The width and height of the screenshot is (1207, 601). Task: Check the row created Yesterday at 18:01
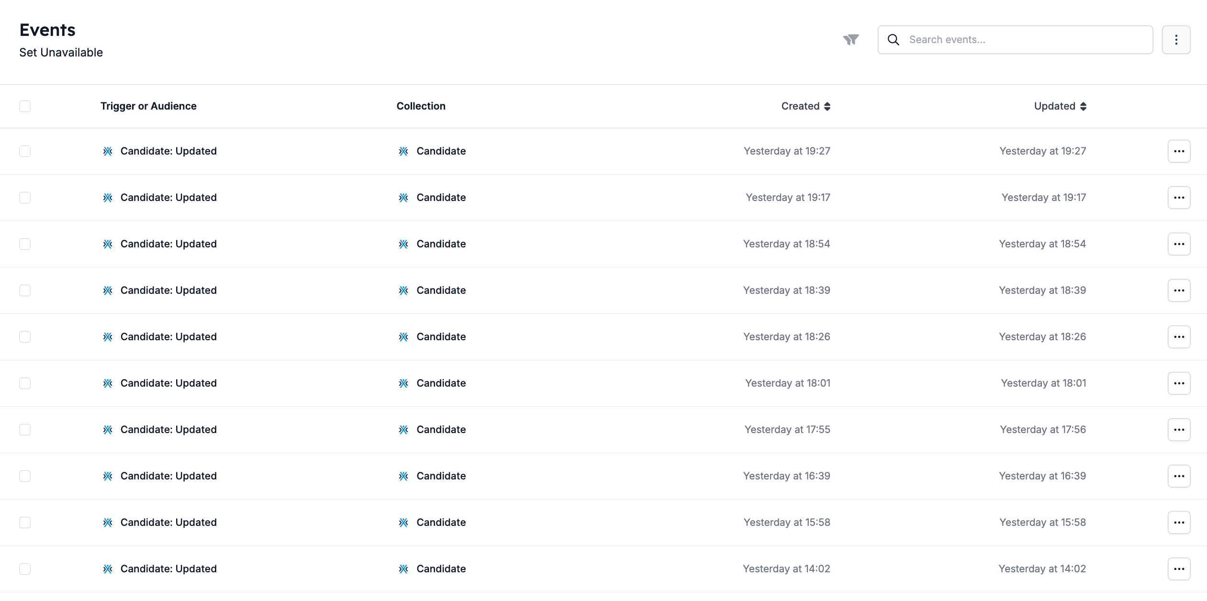click(25, 383)
